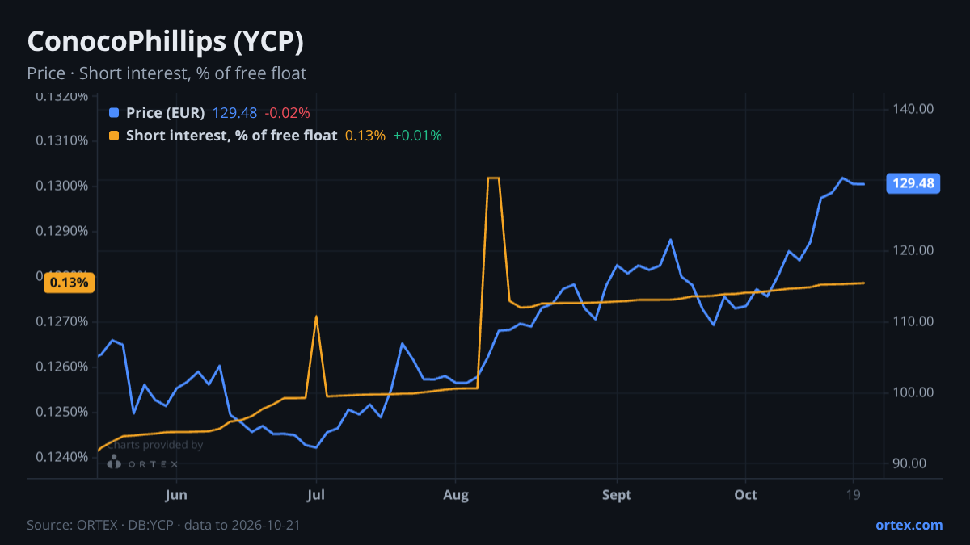Toggle Short interest, % of free float legend
Image resolution: width=970 pixels, height=545 pixels.
pos(231,136)
